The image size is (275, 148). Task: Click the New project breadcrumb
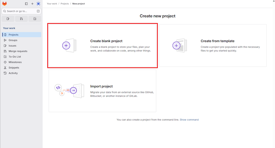tap(79, 4)
